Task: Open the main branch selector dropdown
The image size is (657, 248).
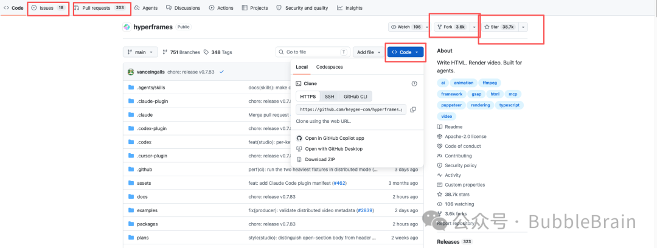Action: click(x=141, y=52)
